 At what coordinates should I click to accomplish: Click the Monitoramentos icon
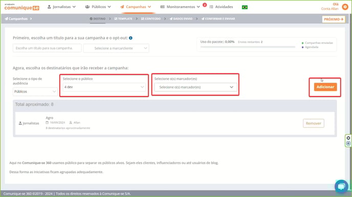tap(163, 7)
